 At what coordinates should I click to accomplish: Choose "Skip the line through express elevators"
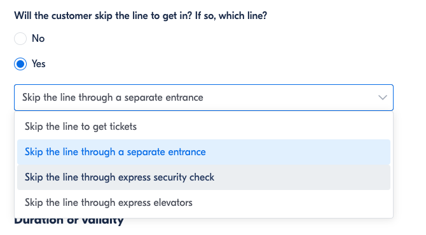tap(203, 203)
